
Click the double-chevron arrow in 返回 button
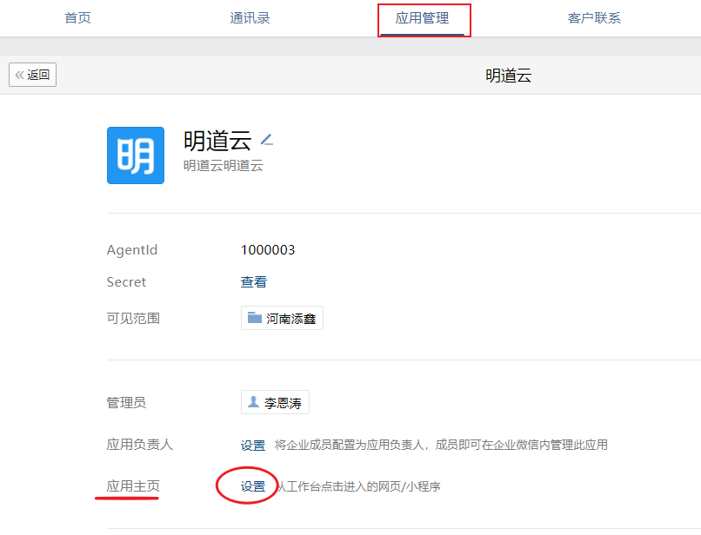coord(19,75)
